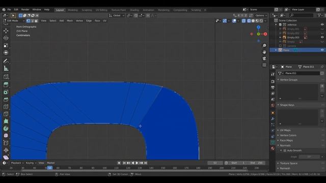Switch perspective/orthographic with the grid icon

[x=264, y=65]
